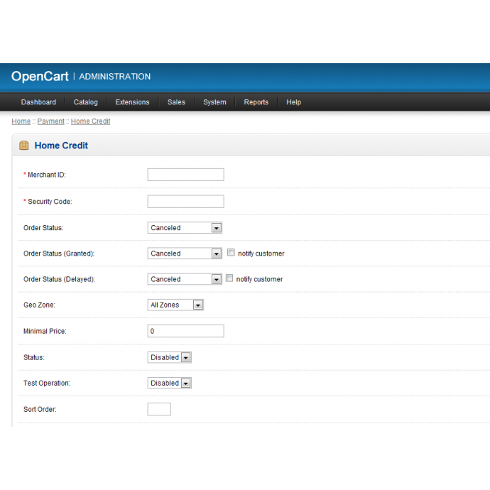Open the Status dropdown
Viewport: 490px width, 490px height.
[x=170, y=357]
